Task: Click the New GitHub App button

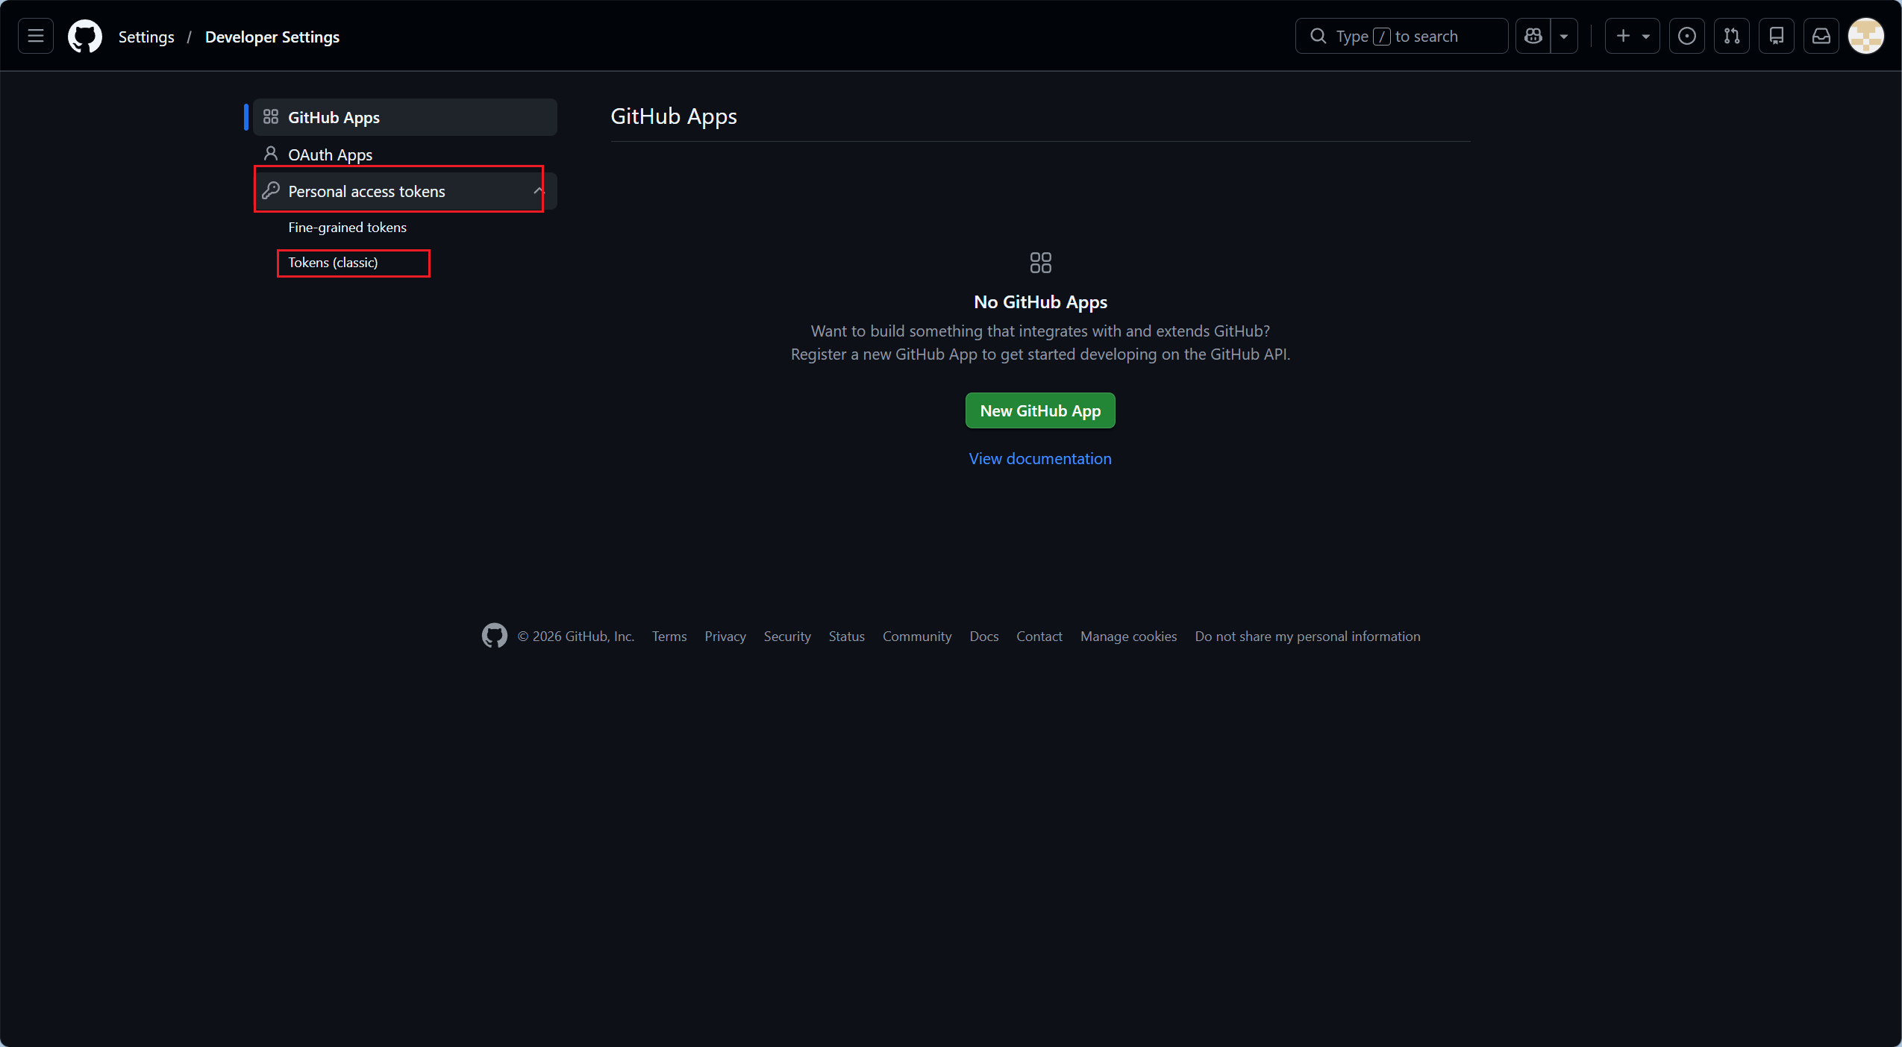Action: (x=1040, y=410)
